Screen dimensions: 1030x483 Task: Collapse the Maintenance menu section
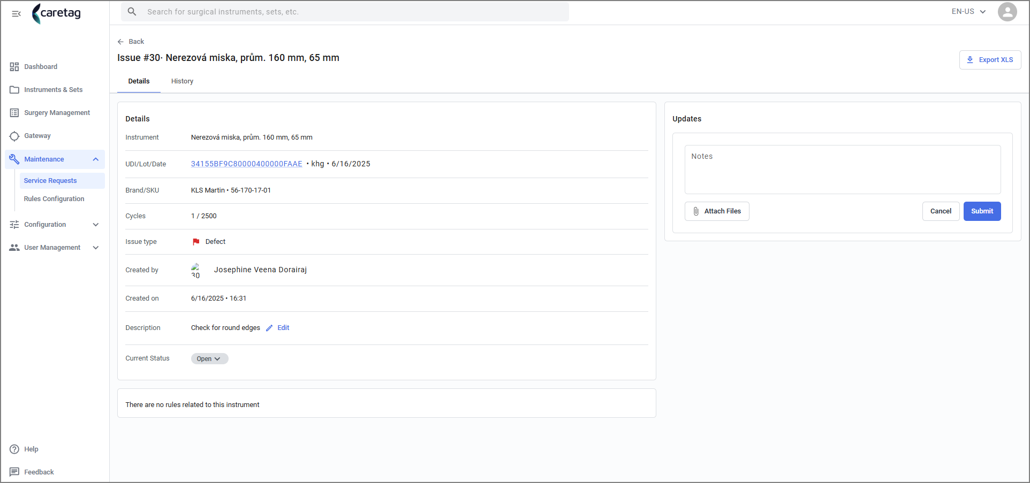[x=96, y=159]
